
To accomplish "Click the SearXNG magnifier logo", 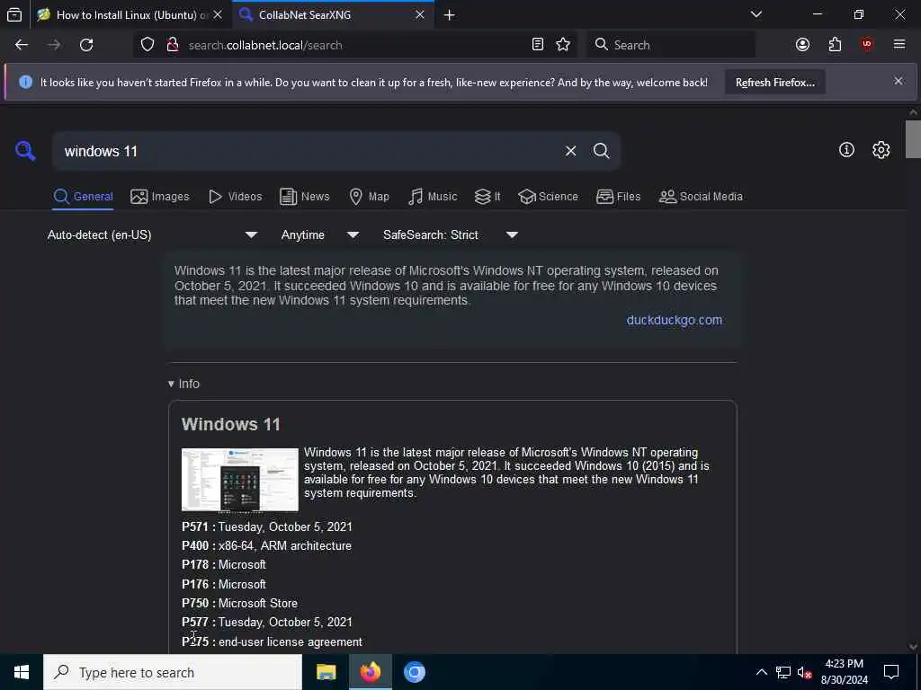I will (x=25, y=151).
